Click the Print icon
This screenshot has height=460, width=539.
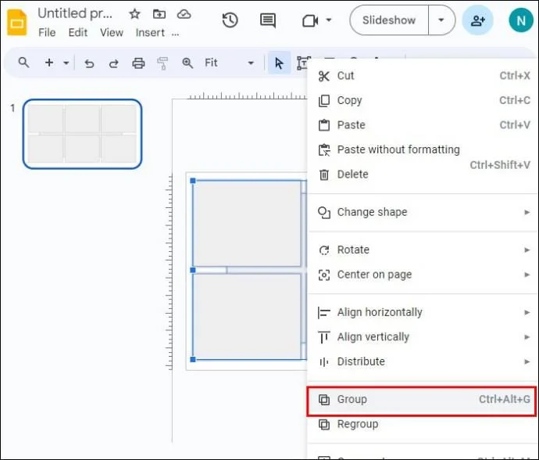pos(138,63)
